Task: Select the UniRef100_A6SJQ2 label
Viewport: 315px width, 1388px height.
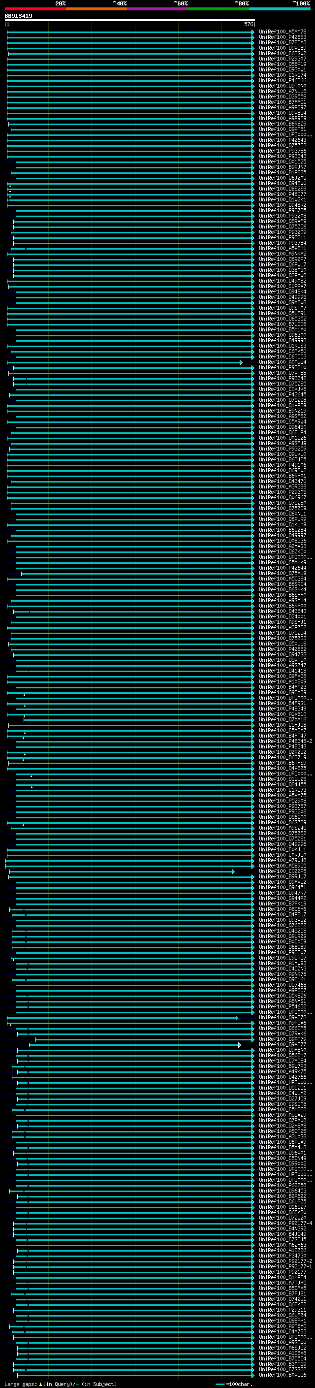Action: click(283, 1348)
